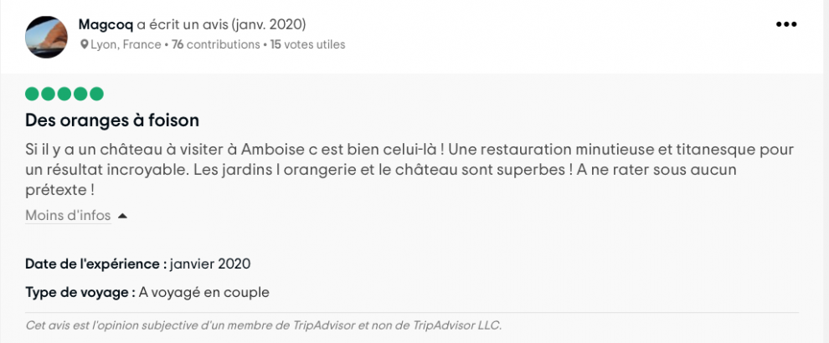Open the Magcoq username profile link
The height and width of the screenshot is (343, 829).
click(x=106, y=24)
